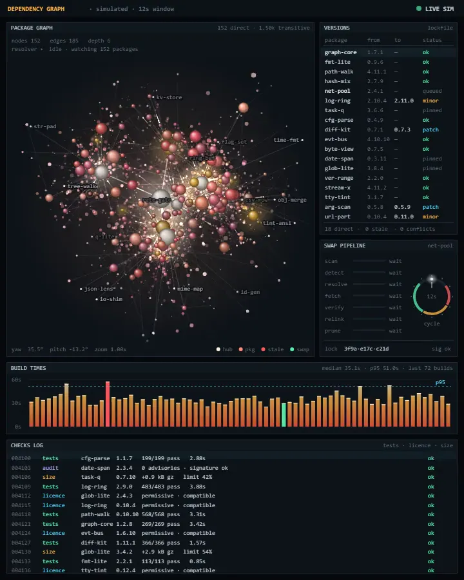Viewport: 464px width, 580px height.
Task: Click the red build time bar
Action: (108, 404)
